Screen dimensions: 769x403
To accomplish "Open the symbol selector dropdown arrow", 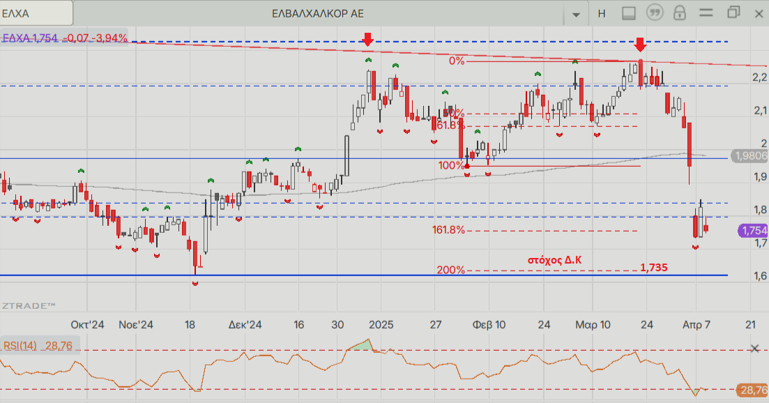I will [577, 14].
